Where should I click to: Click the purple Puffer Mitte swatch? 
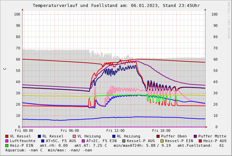coord(195,136)
